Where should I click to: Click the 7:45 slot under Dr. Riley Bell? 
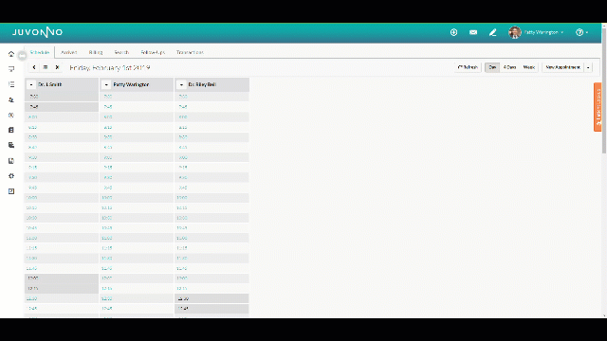(x=212, y=107)
